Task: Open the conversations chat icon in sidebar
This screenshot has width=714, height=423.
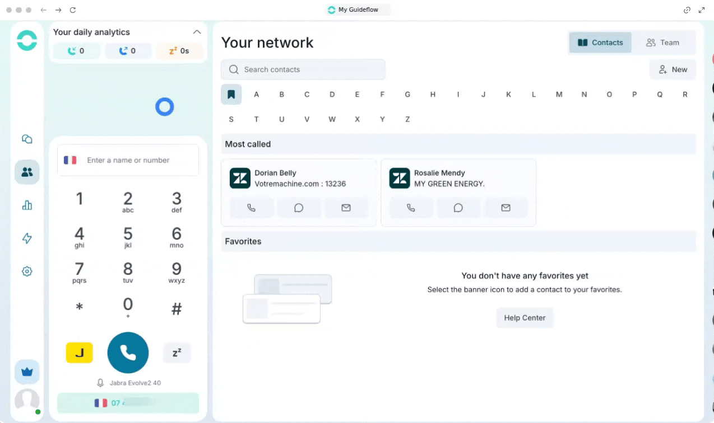Action: pos(27,139)
